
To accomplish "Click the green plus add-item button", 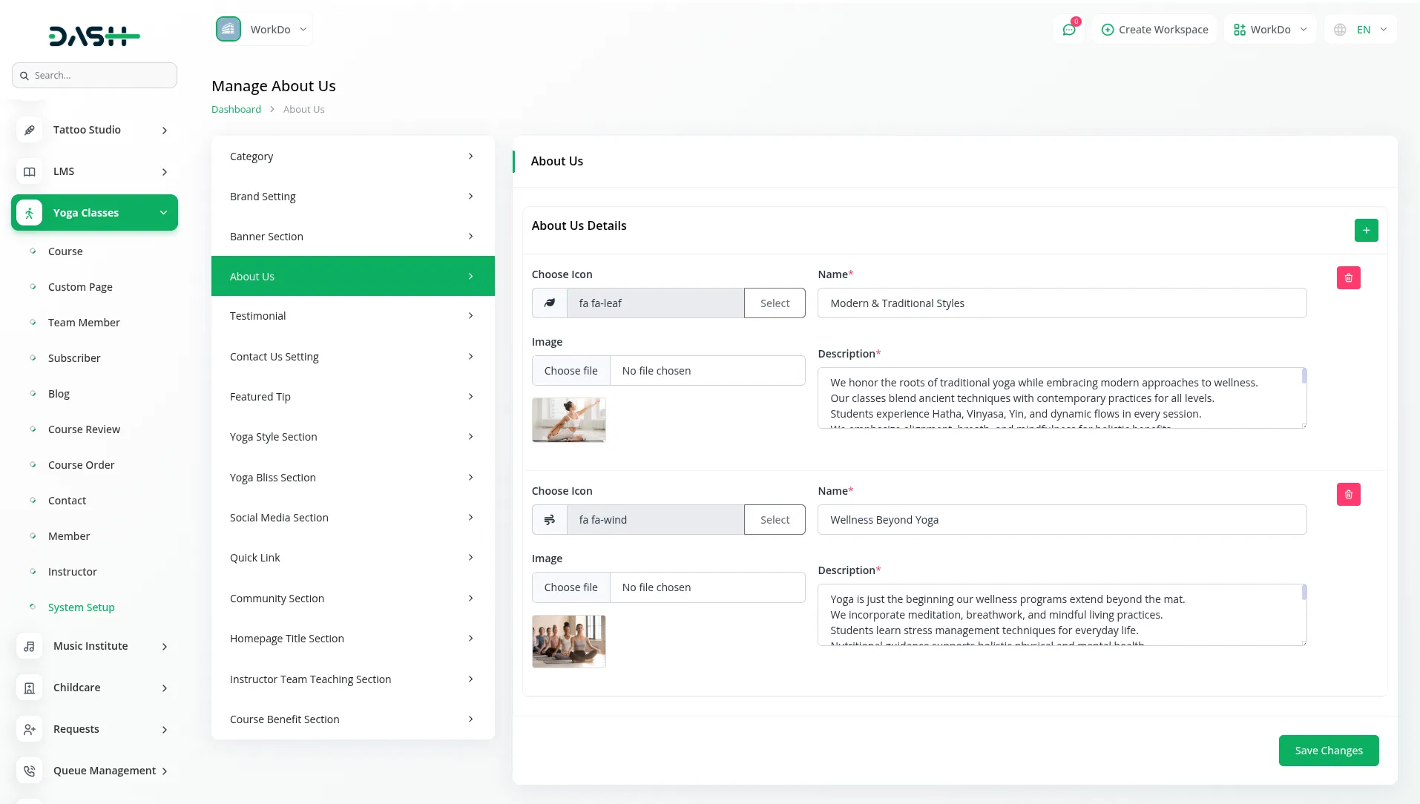I will tap(1366, 230).
